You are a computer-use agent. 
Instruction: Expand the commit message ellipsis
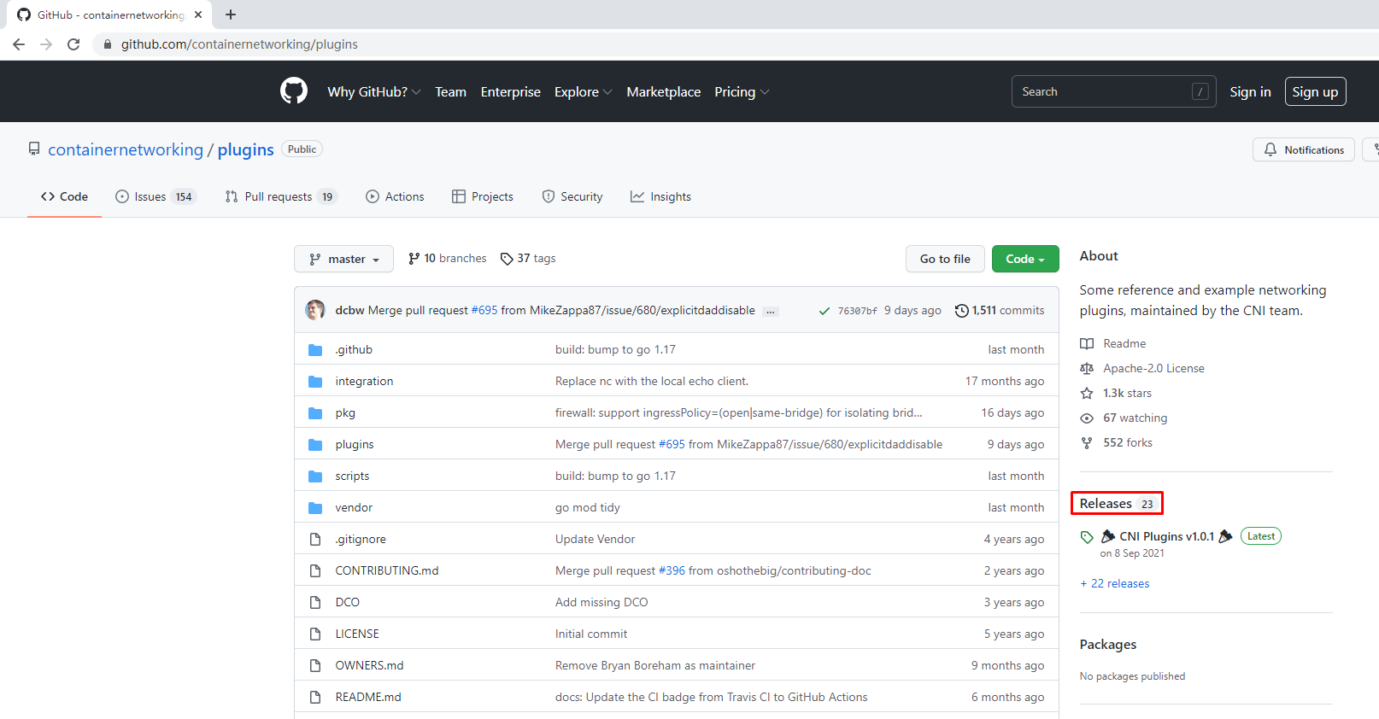[x=771, y=312]
